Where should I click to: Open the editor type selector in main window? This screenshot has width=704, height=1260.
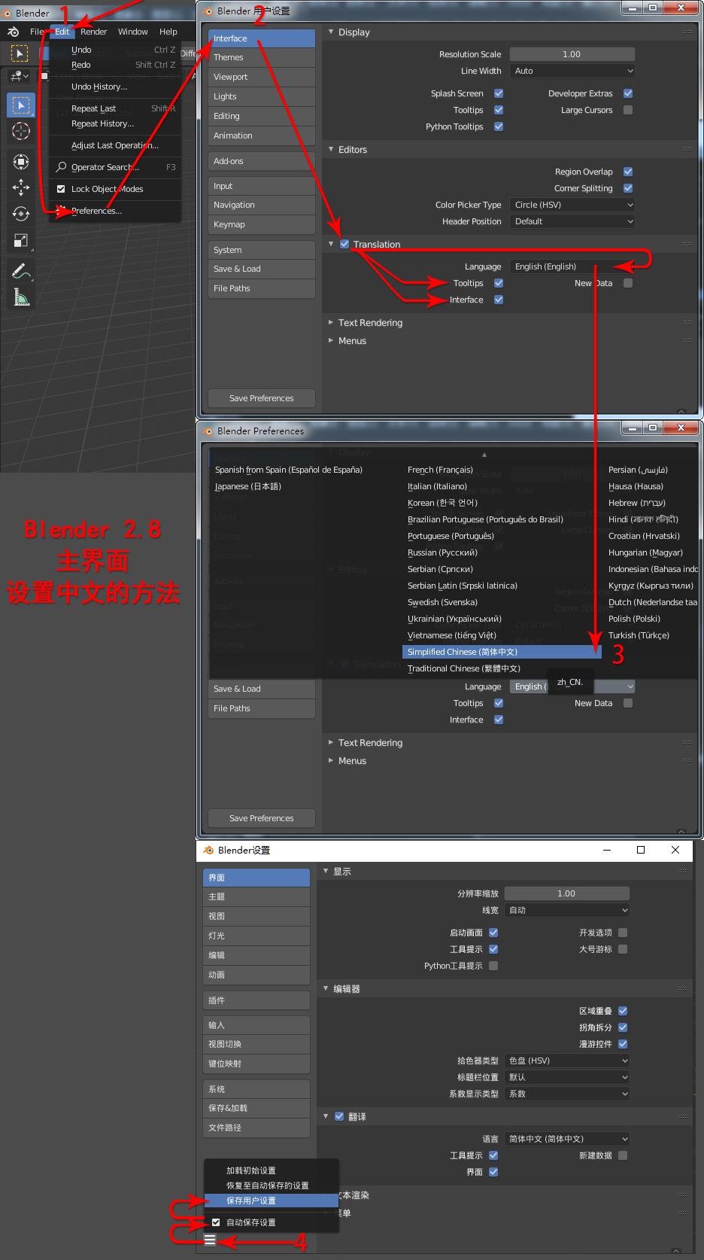point(20,76)
